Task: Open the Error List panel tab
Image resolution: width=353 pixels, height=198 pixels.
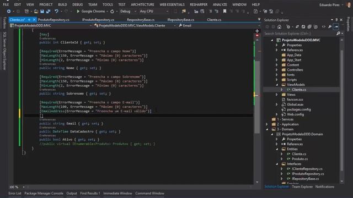Action: (x=15, y=193)
